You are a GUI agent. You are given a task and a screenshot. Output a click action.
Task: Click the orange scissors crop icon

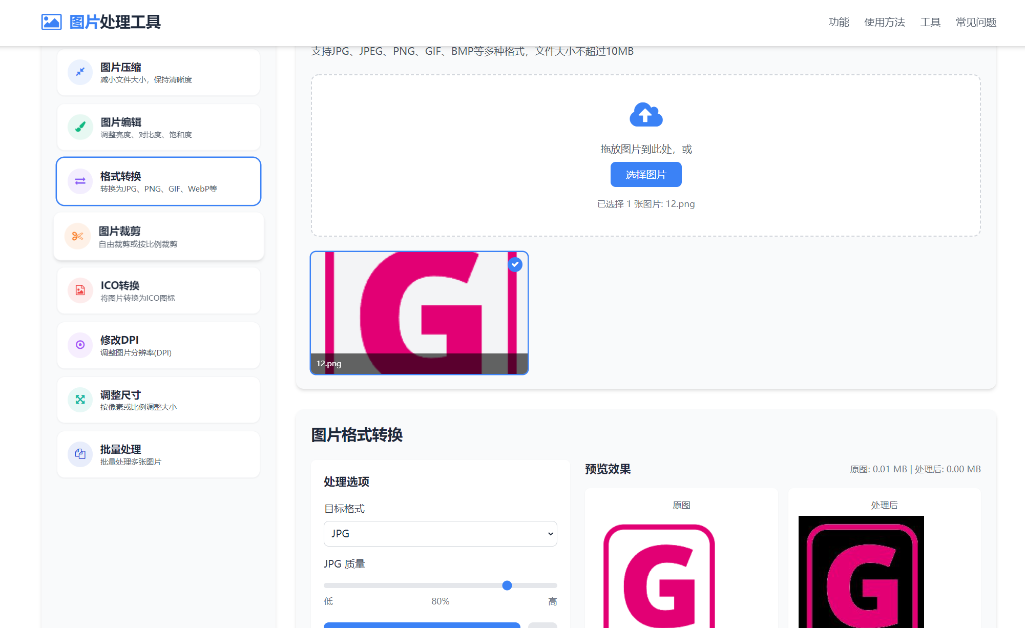click(78, 236)
